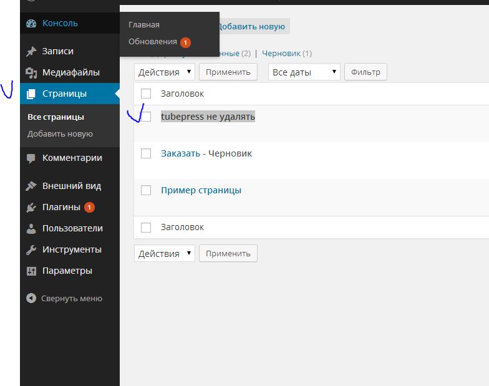Open Добавить новую in the Страницы submenu

tap(60, 134)
